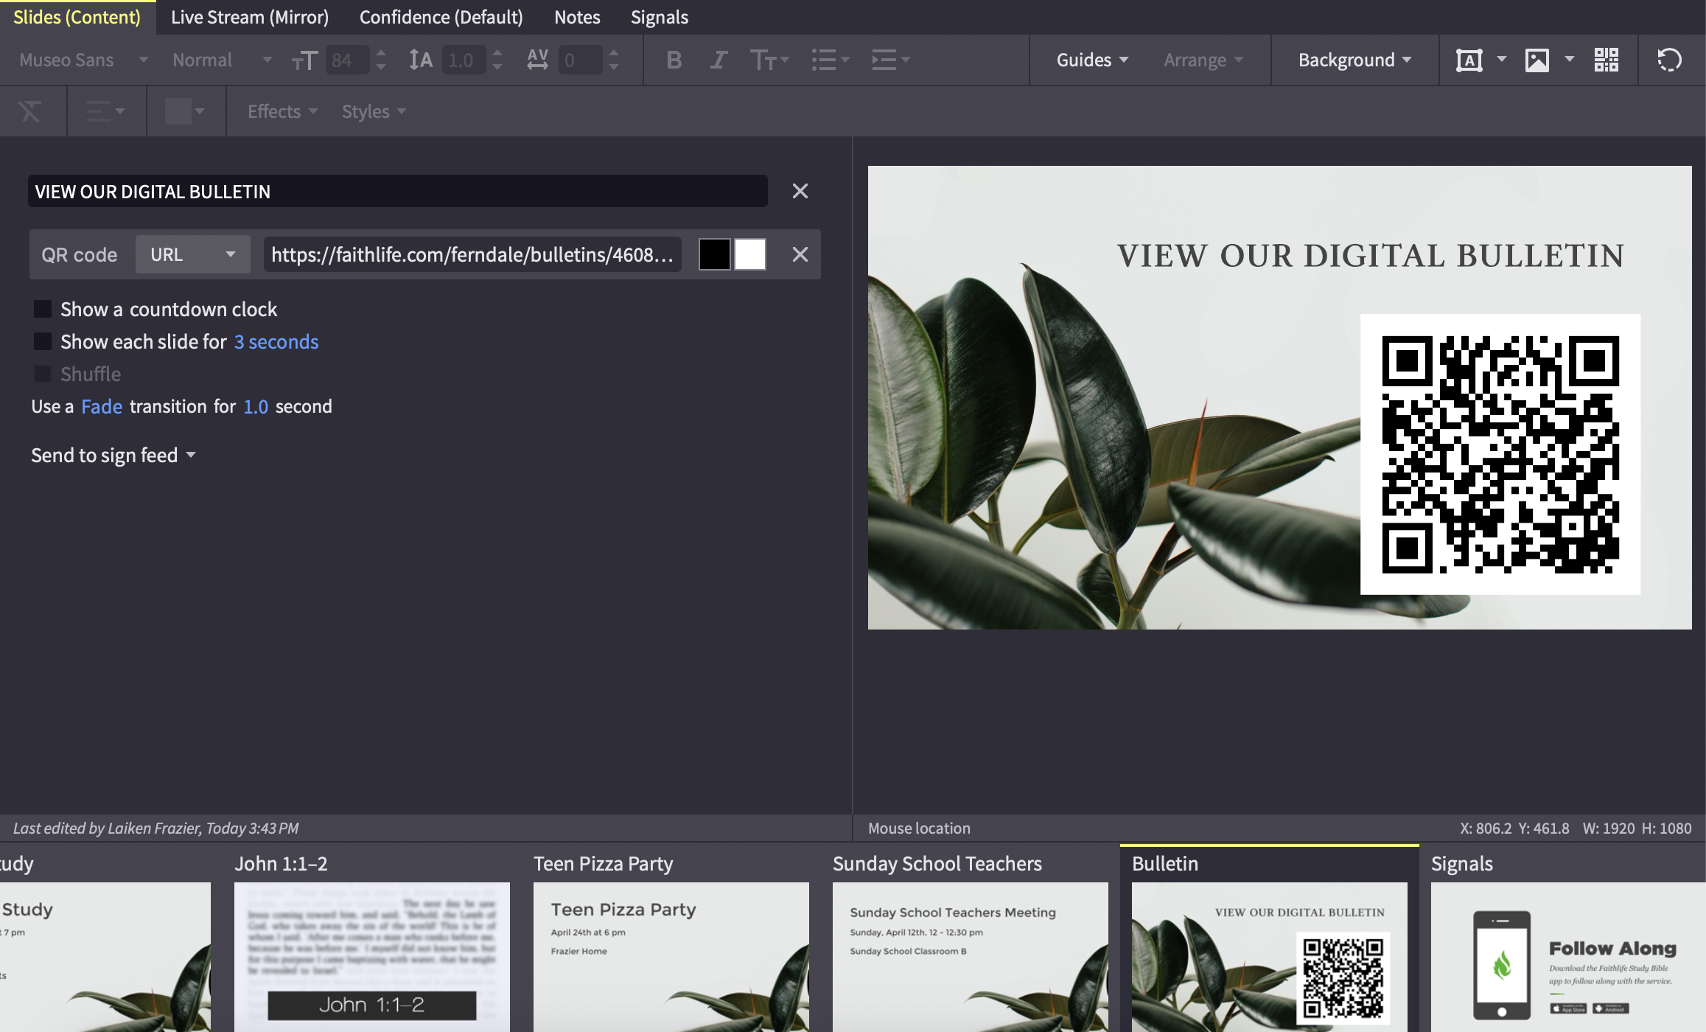Open the Normal font weight dropdown
Viewport: 1706px width, 1032px height.
(222, 60)
